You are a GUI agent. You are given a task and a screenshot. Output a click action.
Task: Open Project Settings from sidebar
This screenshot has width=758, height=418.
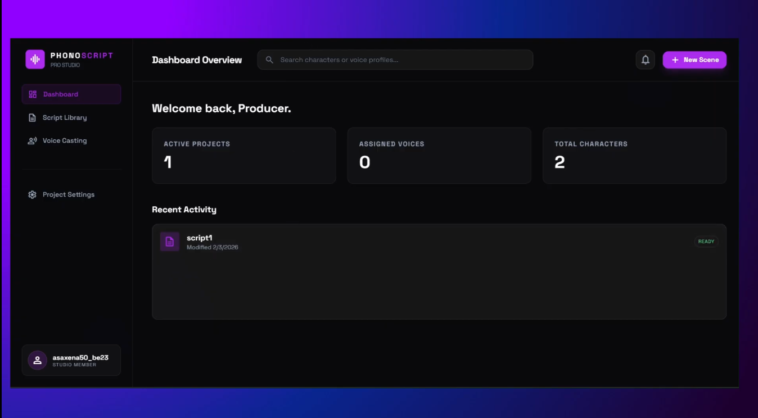click(x=71, y=194)
